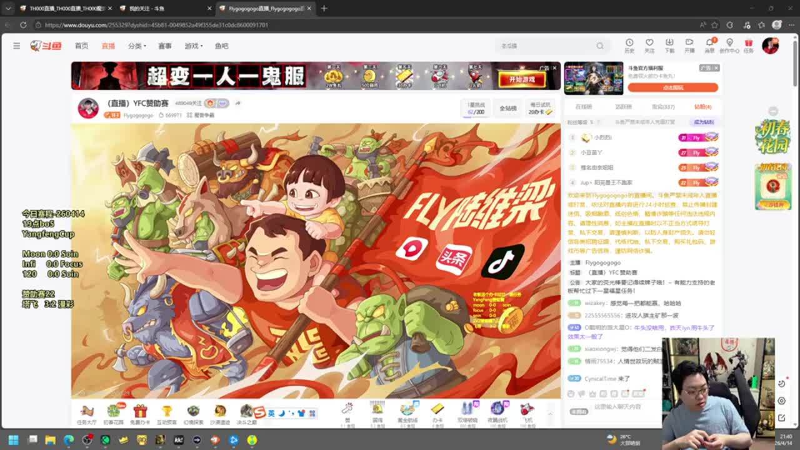Click the share arrow next to stream title
The image size is (800, 450).
[x=238, y=103]
